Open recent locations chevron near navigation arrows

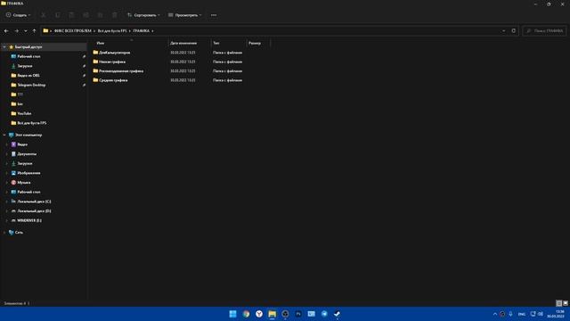tap(26, 31)
